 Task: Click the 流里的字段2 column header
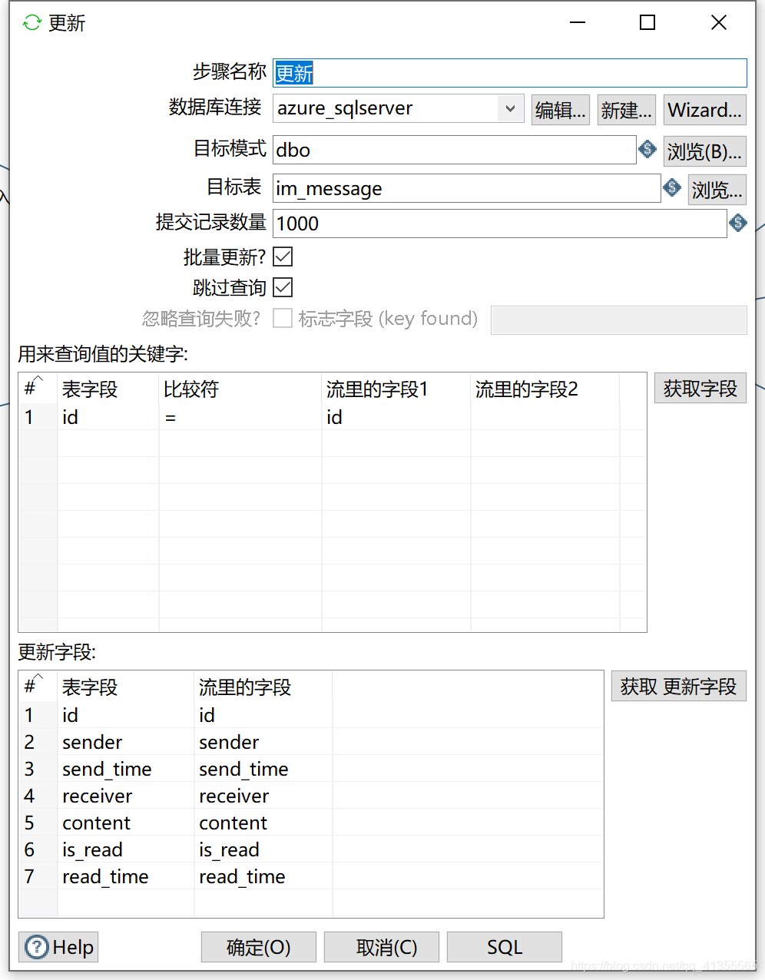pos(545,389)
